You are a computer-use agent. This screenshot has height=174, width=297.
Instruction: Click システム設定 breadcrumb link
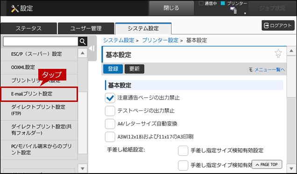119,40
